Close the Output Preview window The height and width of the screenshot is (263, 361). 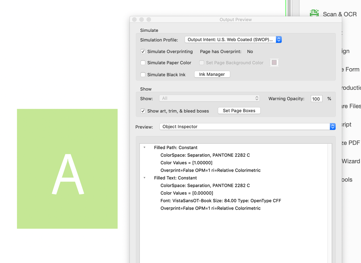tap(134, 20)
